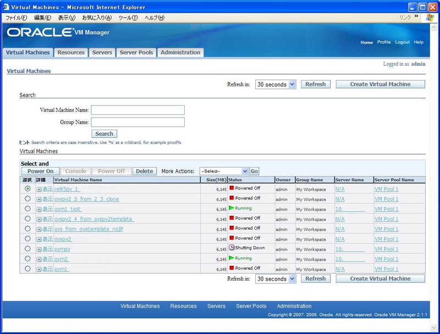Click red Powered Off icon for rel45pv_1
The width and height of the screenshot is (440, 334).
tap(232, 188)
